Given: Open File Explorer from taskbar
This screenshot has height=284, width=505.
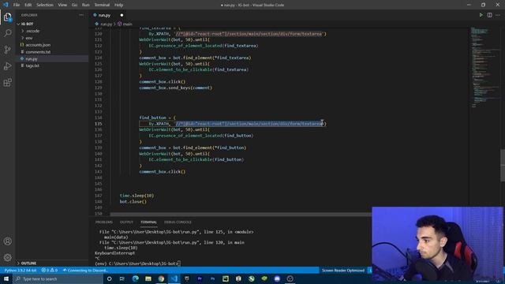Looking at the screenshot, I should 148,278.
